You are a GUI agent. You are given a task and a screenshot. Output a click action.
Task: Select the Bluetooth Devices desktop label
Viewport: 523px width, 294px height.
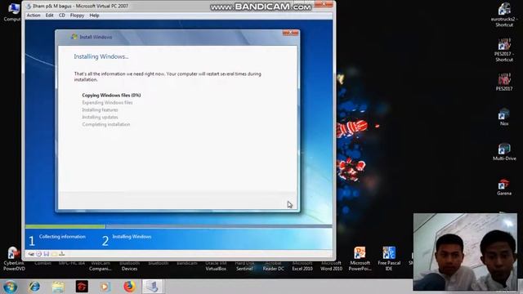click(129, 265)
